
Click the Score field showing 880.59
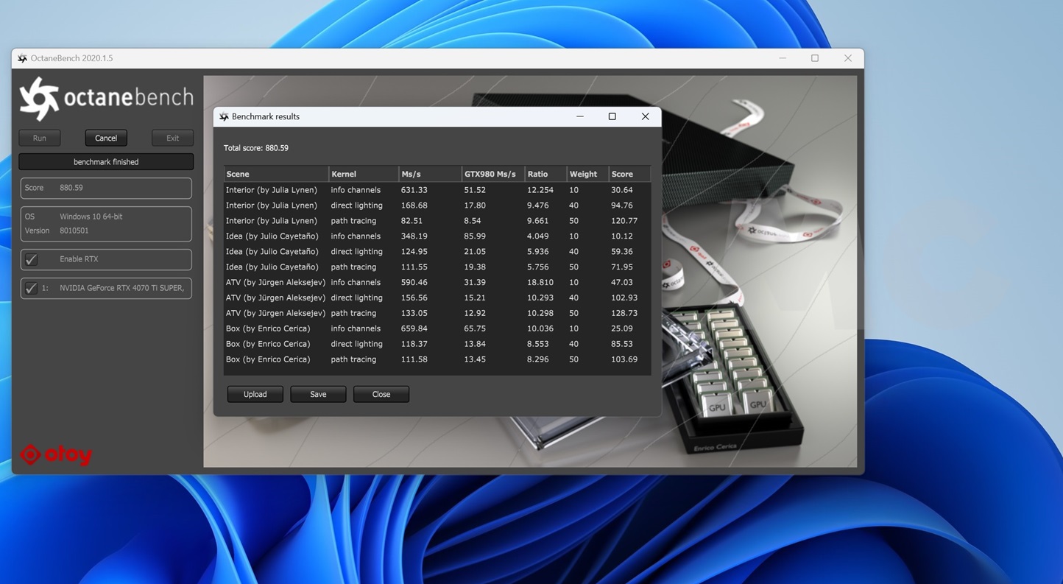point(105,187)
